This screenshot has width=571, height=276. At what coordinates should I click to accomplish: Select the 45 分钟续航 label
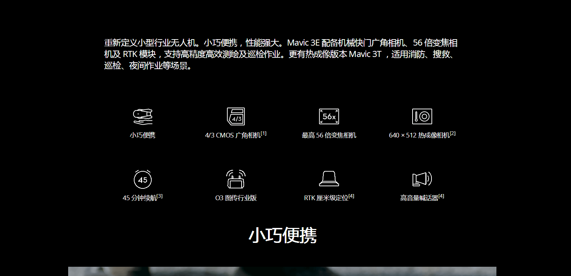point(140,198)
